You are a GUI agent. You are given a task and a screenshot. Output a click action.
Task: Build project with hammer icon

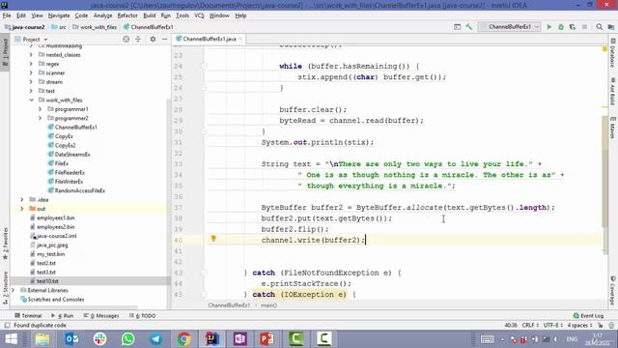click(x=468, y=27)
